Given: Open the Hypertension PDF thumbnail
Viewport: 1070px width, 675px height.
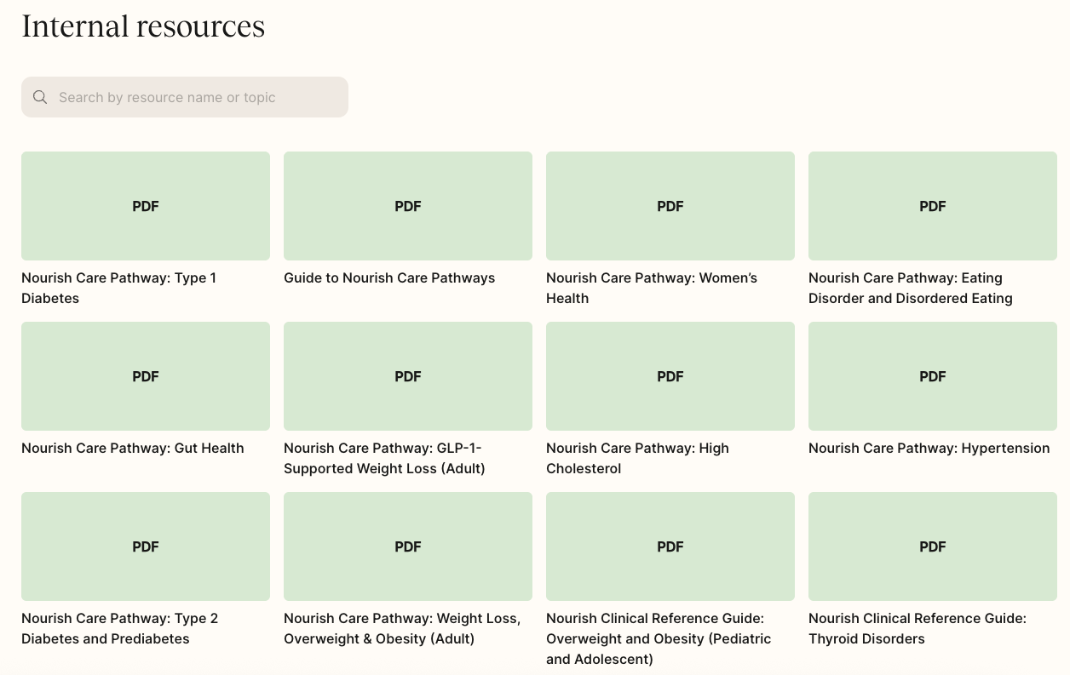Looking at the screenshot, I should coord(933,376).
